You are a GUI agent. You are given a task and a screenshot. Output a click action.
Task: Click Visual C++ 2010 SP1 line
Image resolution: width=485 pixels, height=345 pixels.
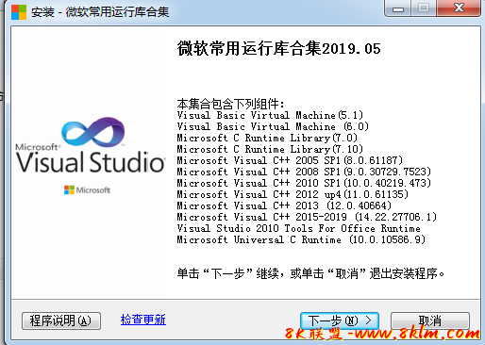304,183
